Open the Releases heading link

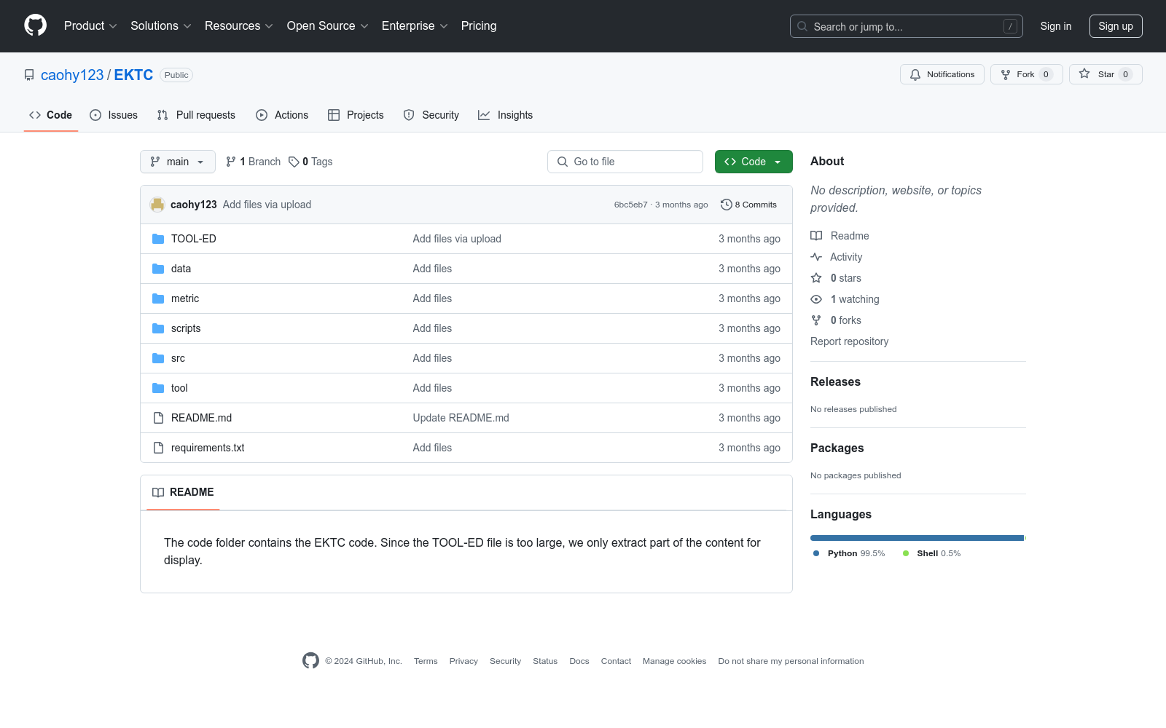pyautogui.click(x=835, y=381)
